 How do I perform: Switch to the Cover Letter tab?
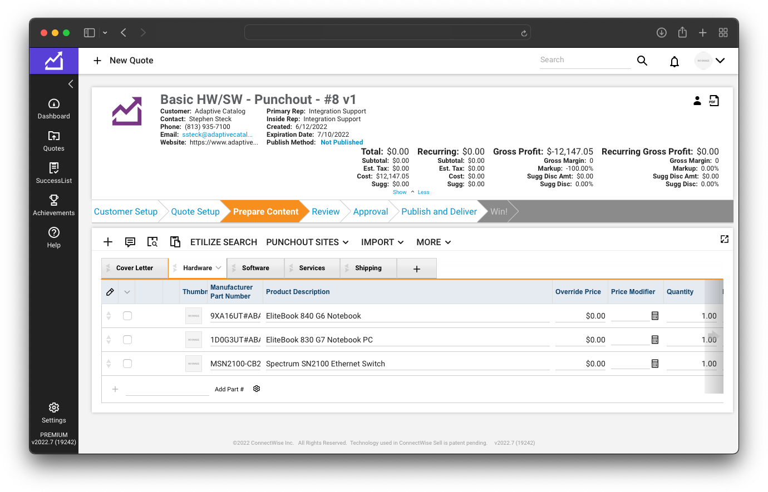[x=135, y=268]
